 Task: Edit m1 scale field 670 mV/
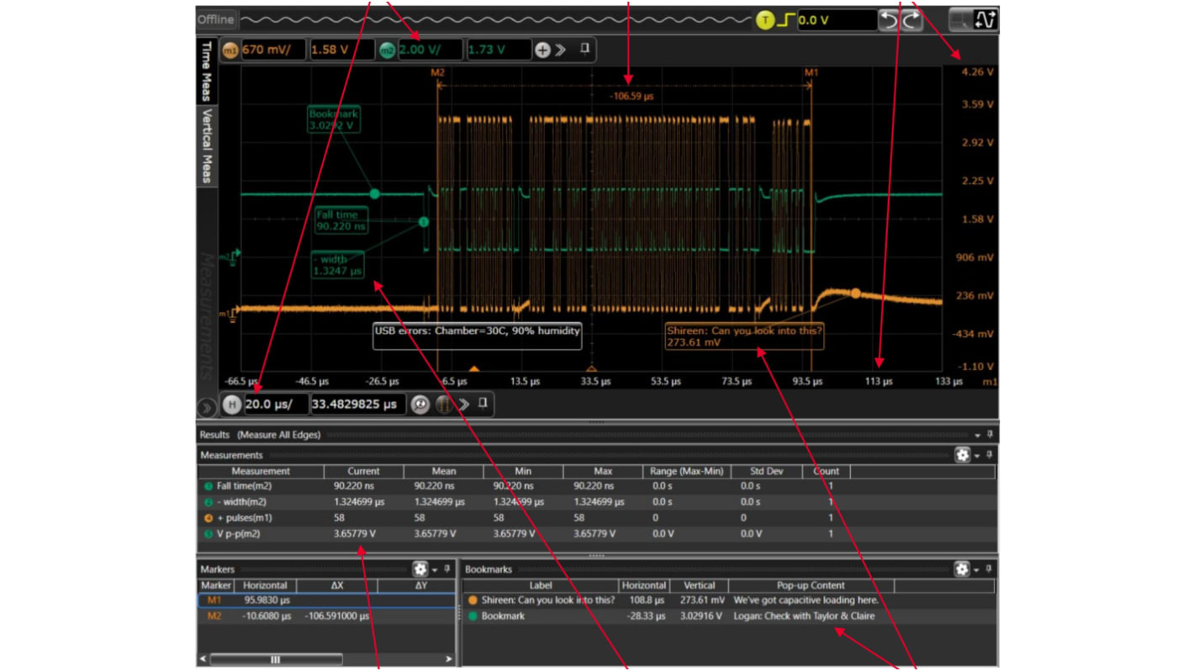(274, 50)
